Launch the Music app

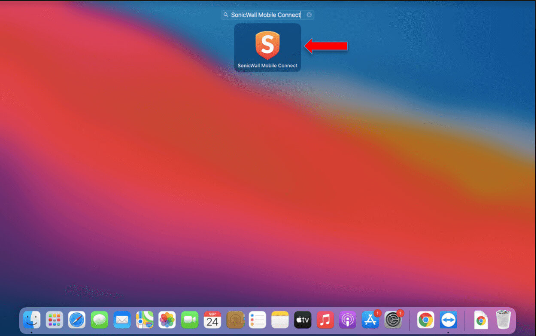pyautogui.click(x=325, y=320)
